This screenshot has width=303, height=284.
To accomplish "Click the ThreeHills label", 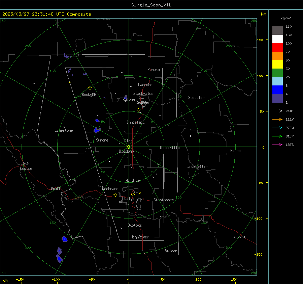I will [x=169, y=148].
